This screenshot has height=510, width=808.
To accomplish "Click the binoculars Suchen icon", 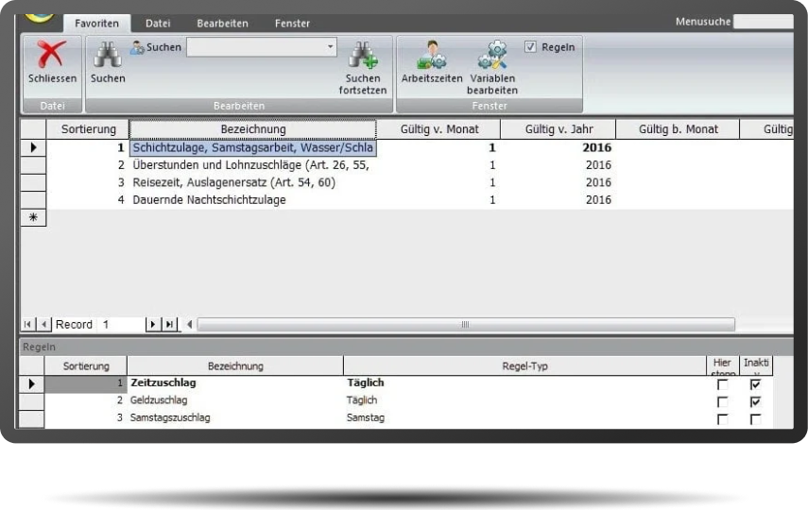I will pos(107,55).
